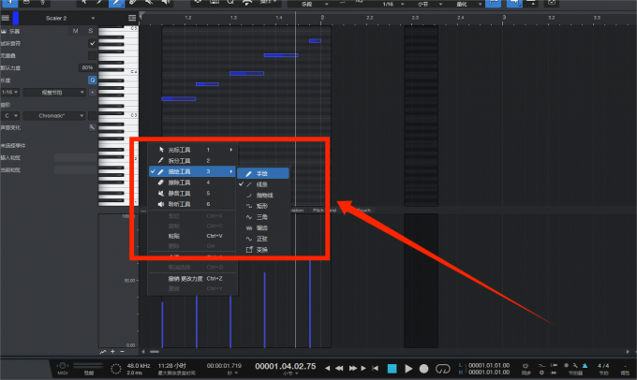Select the 三角 triangle wave shape
Viewport: 637px width, 380px height.
tap(261, 217)
